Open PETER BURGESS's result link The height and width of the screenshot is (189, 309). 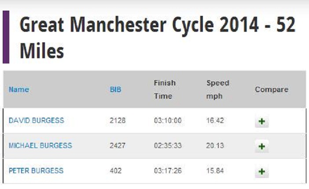[36, 170]
